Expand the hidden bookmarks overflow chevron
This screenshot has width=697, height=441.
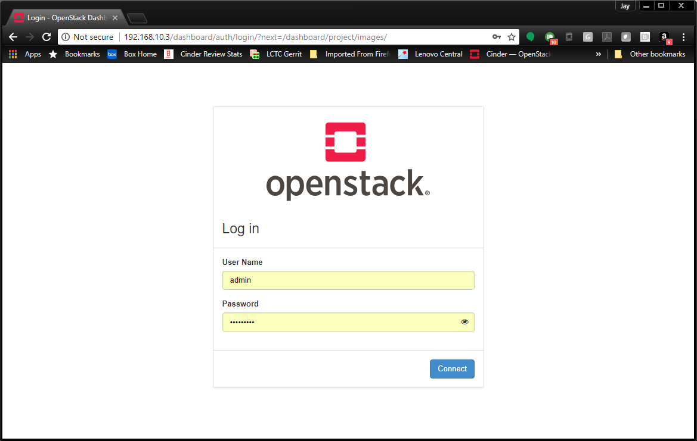[x=598, y=54]
